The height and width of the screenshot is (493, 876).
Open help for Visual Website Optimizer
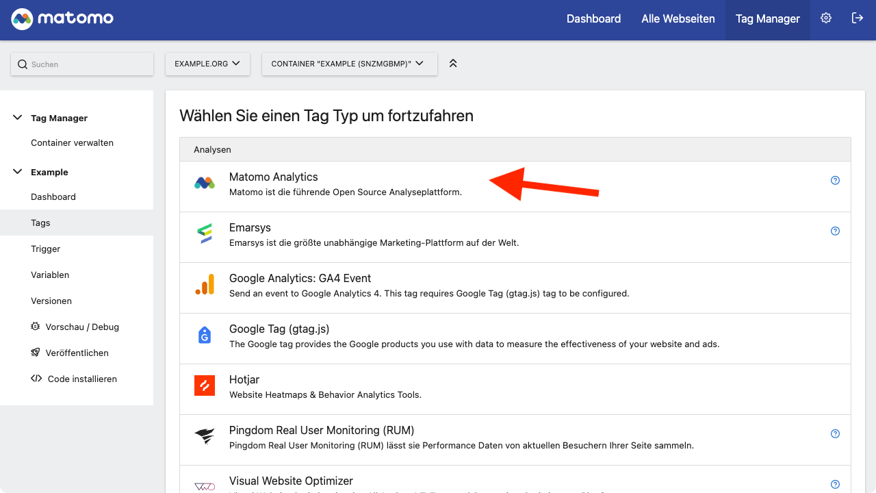[835, 485]
